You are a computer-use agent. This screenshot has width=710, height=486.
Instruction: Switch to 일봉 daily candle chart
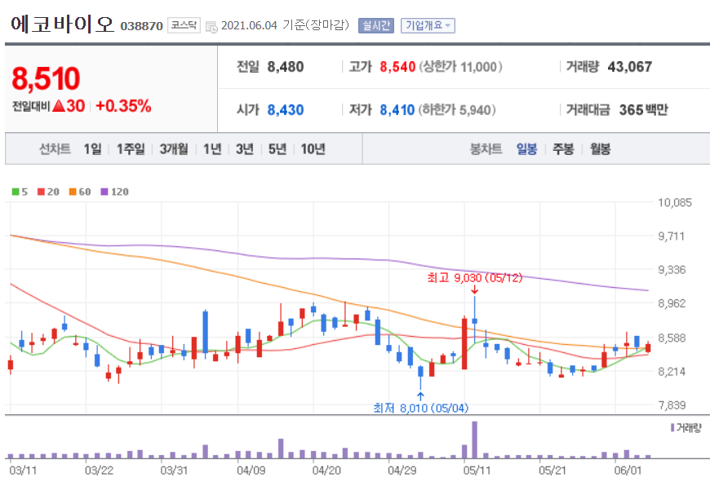[x=526, y=149]
